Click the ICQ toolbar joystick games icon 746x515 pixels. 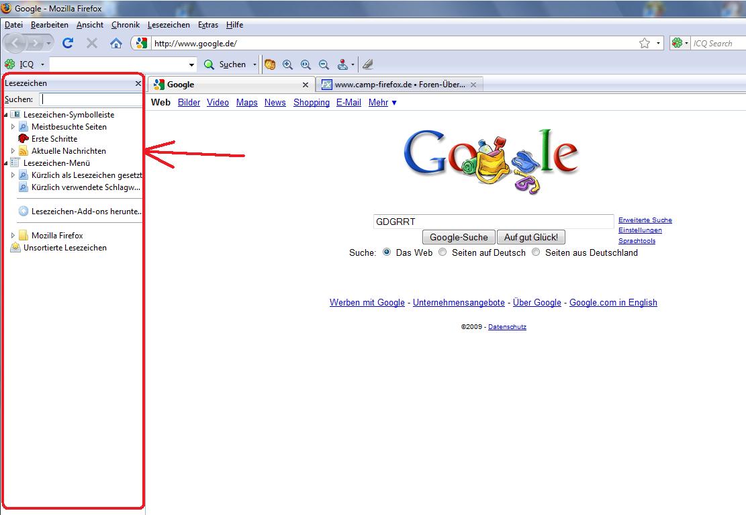(342, 64)
